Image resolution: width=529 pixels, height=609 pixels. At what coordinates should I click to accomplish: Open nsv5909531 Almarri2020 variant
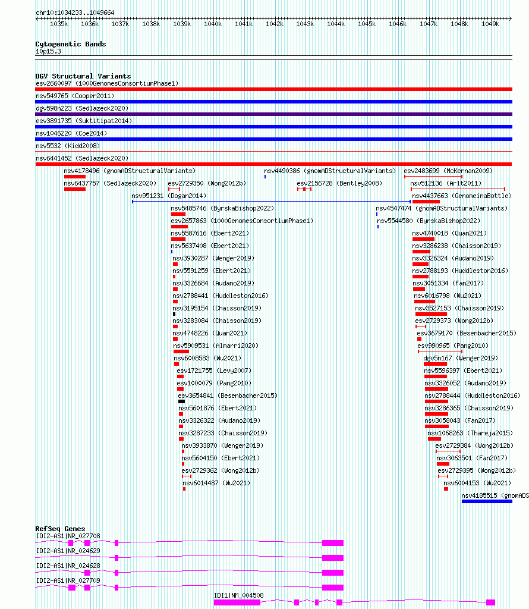tap(216, 346)
